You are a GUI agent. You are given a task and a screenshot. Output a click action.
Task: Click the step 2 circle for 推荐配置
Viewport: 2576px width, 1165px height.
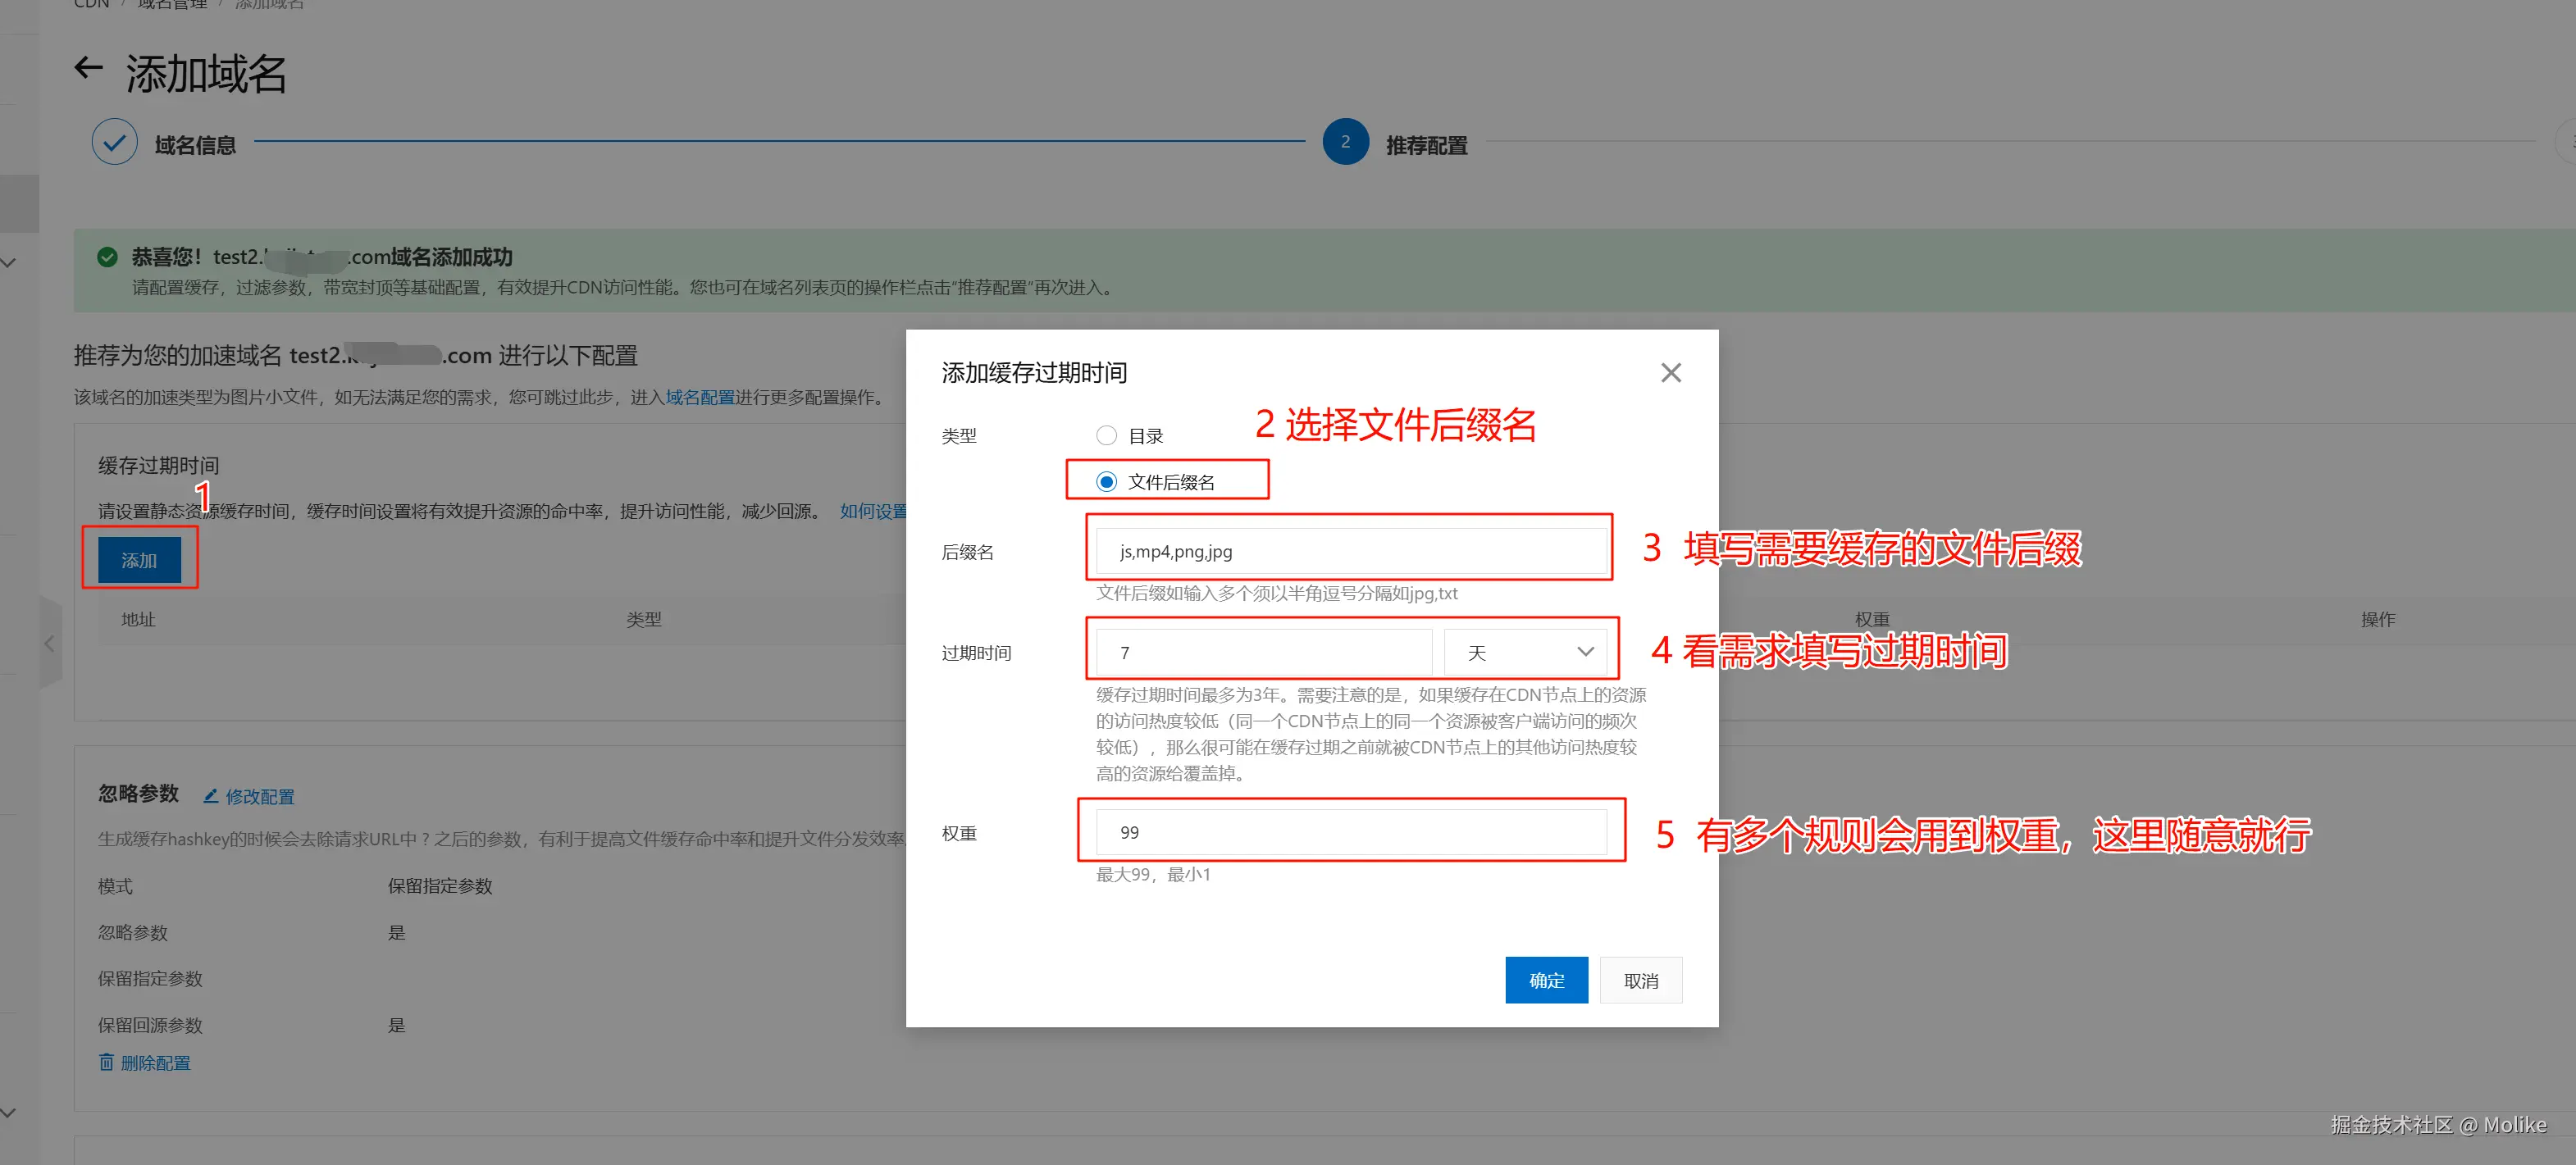click(1344, 143)
